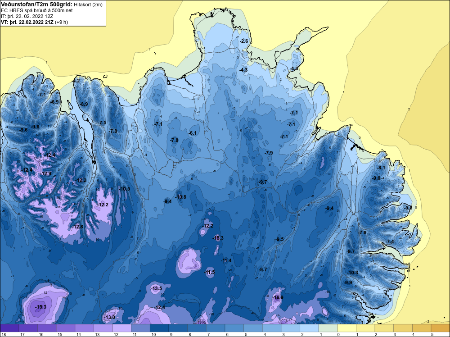450x337 pixels.
Task: Click the -8.9 temperature value on the map
Action: (x=84, y=104)
